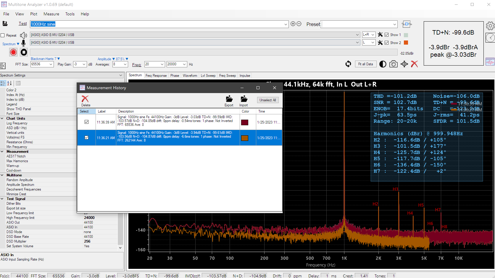The width and height of the screenshot is (495, 278).
Task: Open the Blackman-Harris 7 window selector
Action: 45,59
